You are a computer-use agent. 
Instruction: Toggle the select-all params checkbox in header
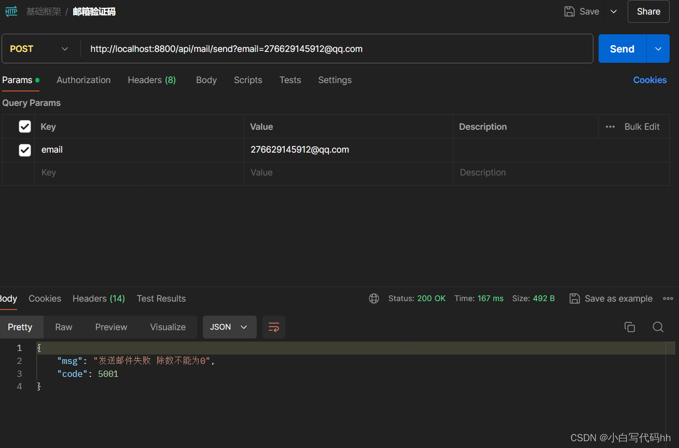click(x=24, y=126)
